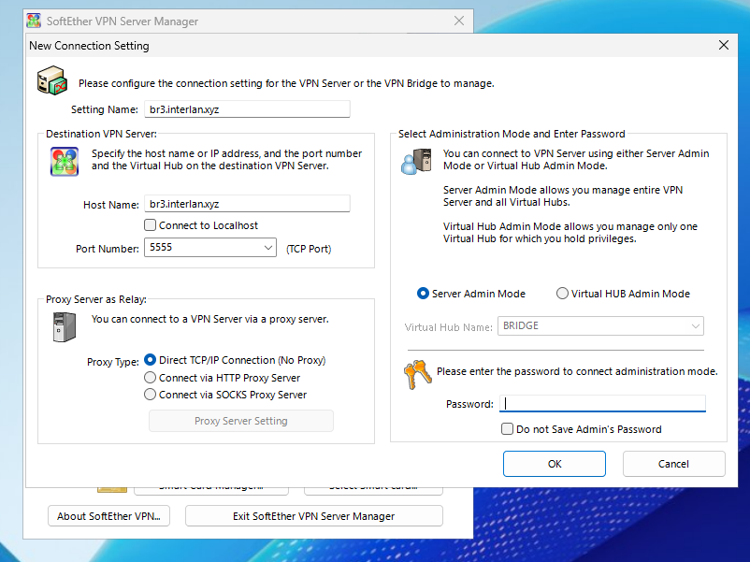Select Server Admin Mode
The height and width of the screenshot is (562, 750).
(x=423, y=294)
